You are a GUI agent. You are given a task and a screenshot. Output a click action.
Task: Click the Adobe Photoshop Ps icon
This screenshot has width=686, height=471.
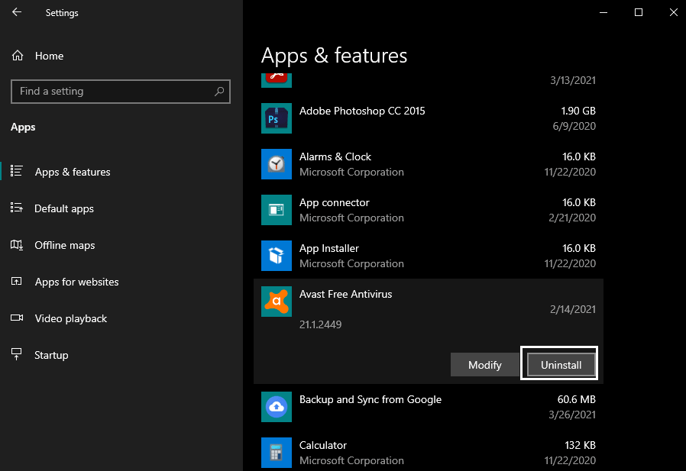coord(277,118)
